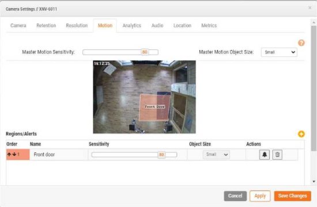Click the Master Motion Object Size label
Viewport: 317px width, 207px height.
point(227,52)
